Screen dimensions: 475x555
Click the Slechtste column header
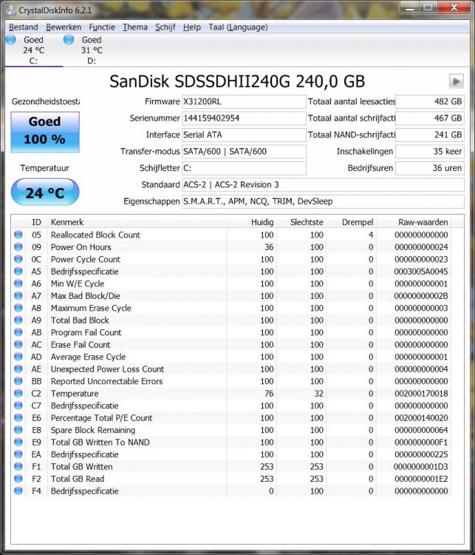click(x=301, y=222)
